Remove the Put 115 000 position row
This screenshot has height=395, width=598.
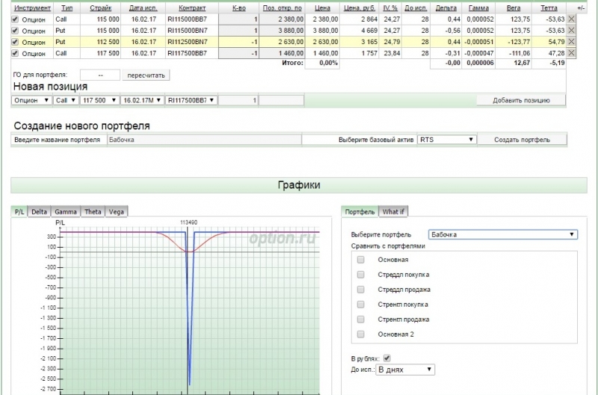coord(572,31)
